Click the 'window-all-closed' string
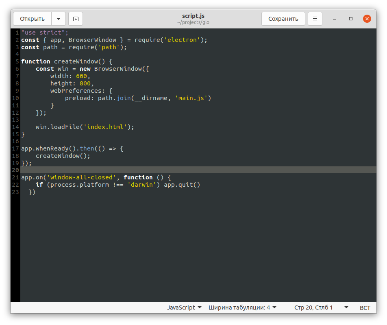This screenshot has height=325, width=387. [81, 177]
